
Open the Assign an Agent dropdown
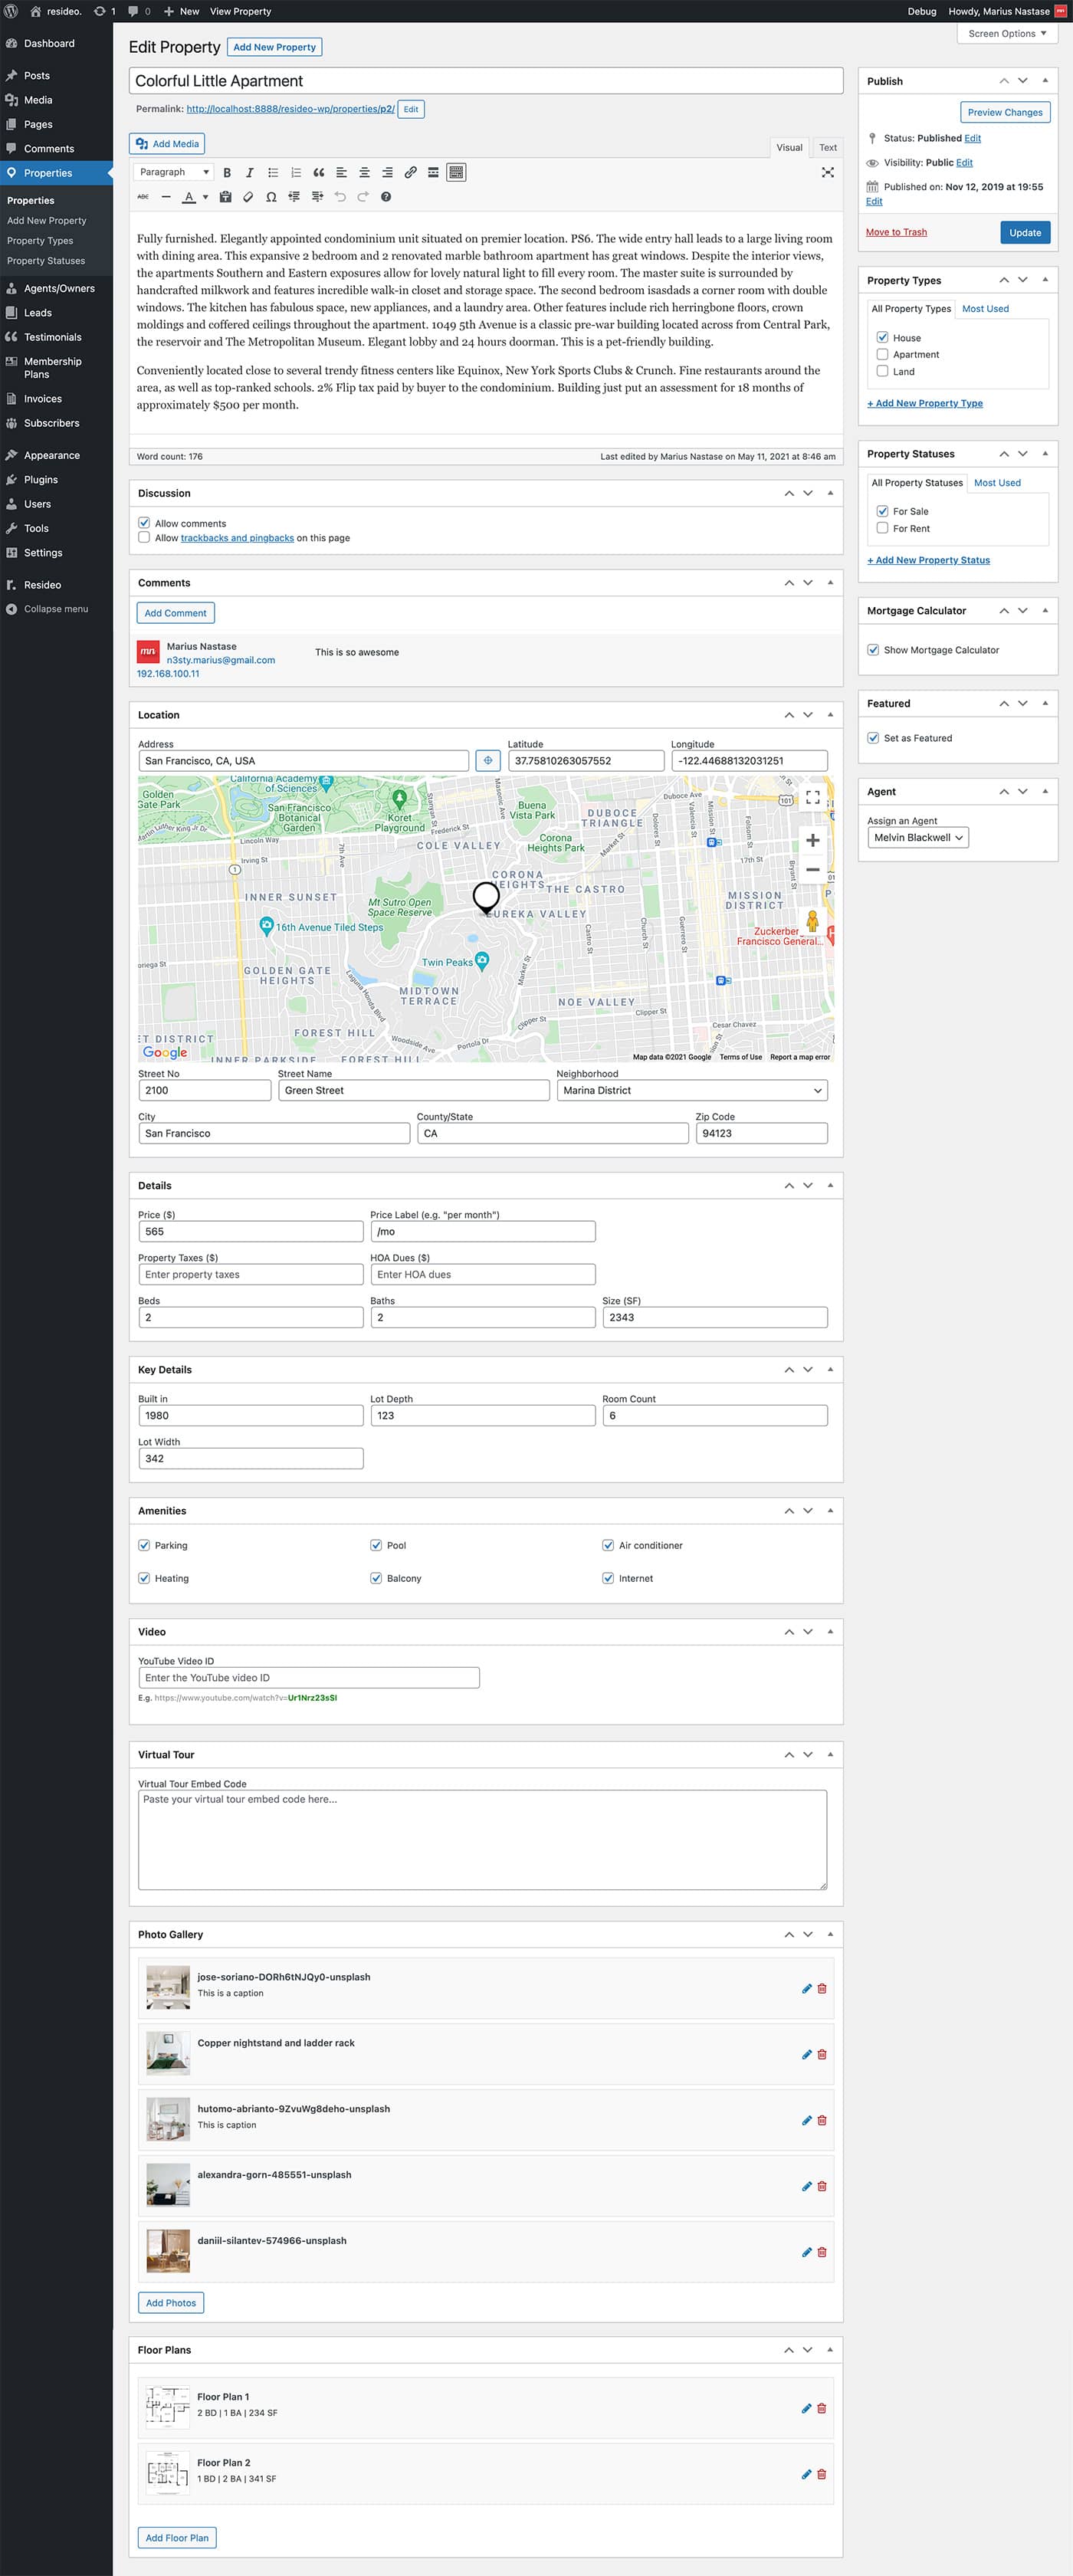pyautogui.click(x=917, y=838)
